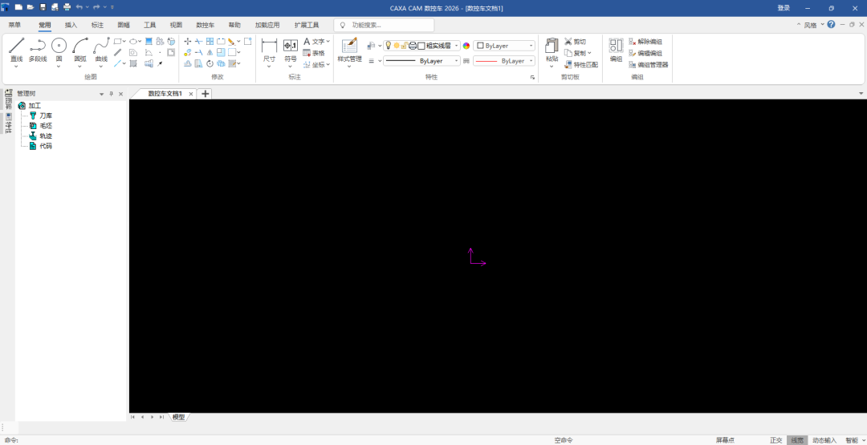The height and width of the screenshot is (445, 867).
Task: Open the 菜单 menu tab
Action: (x=14, y=25)
